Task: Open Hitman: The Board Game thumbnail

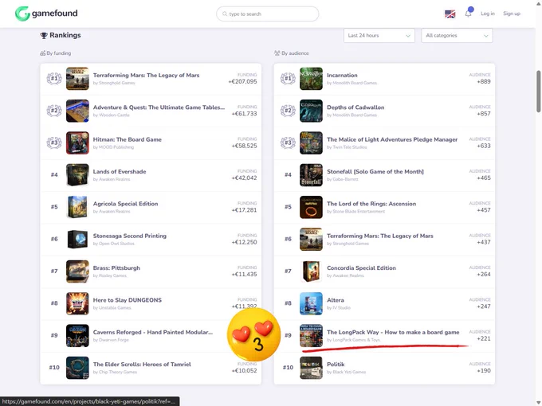Action: pyautogui.click(x=77, y=143)
